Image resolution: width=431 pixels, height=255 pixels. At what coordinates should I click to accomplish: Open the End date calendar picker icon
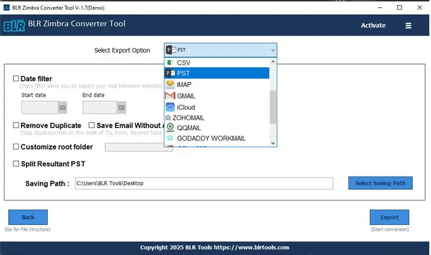(x=121, y=107)
